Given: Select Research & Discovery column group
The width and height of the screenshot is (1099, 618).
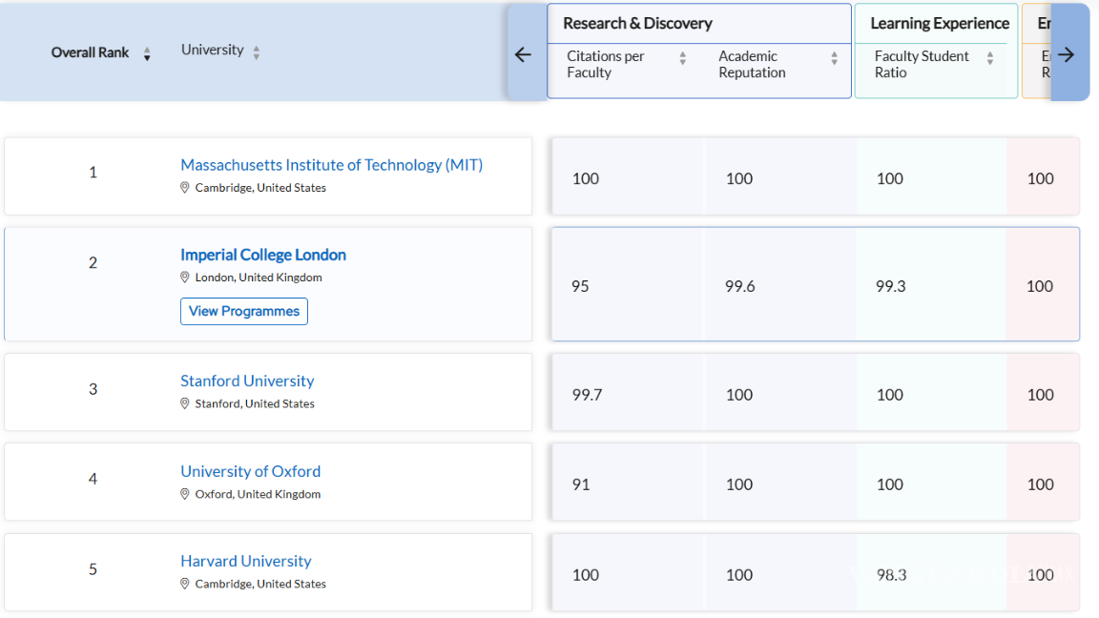Looking at the screenshot, I should coord(637,24).
